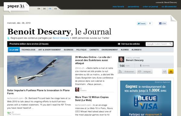Screen dimensions: 181x116
Task: Click the Facebook Like button
Action: (x=163, y=24)
